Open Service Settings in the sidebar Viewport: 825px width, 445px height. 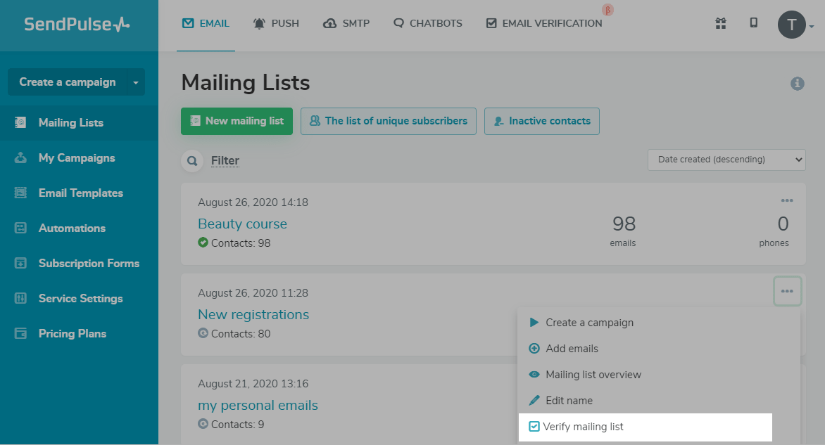coord(79,299)
